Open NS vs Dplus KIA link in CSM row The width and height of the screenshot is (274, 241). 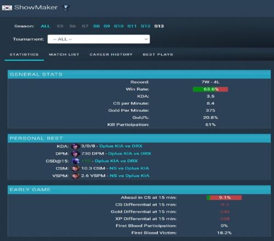tap(129, 168)
